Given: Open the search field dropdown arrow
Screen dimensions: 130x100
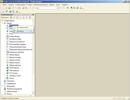Looking at the screenshot, I should (x=58, y=8).
